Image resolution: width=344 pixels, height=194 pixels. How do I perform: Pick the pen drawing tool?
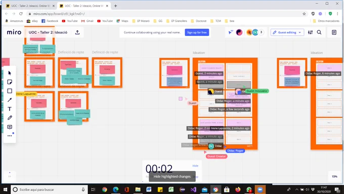point(10,118)
